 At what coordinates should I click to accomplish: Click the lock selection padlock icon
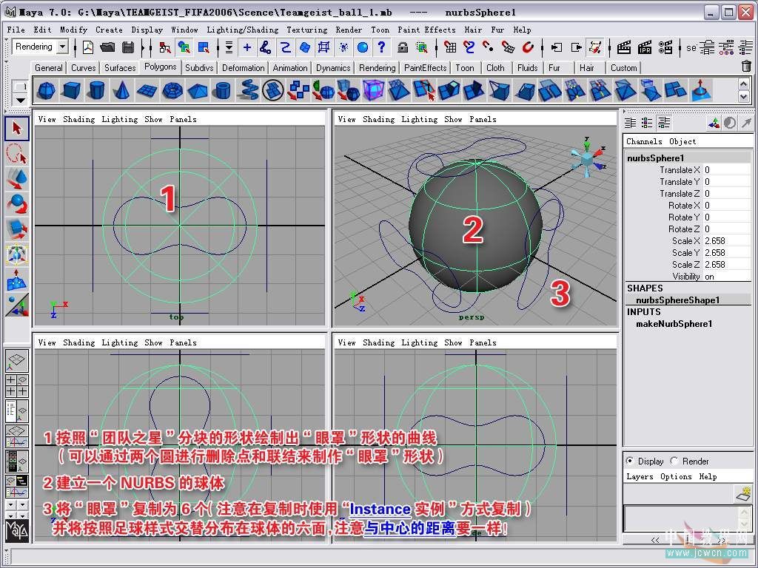tap(402, 47)
